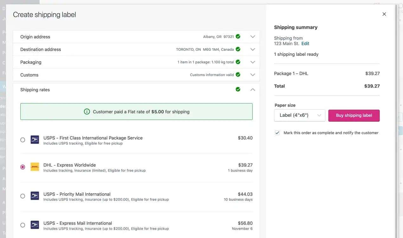403x238 pixels.
Task: Uncheck Mark this order as complete
Action: click(x=277, y=133)
